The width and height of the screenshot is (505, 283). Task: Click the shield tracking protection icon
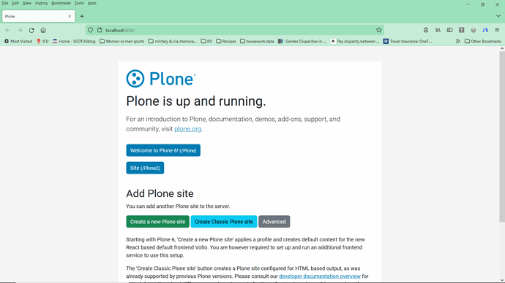point(91,30)
